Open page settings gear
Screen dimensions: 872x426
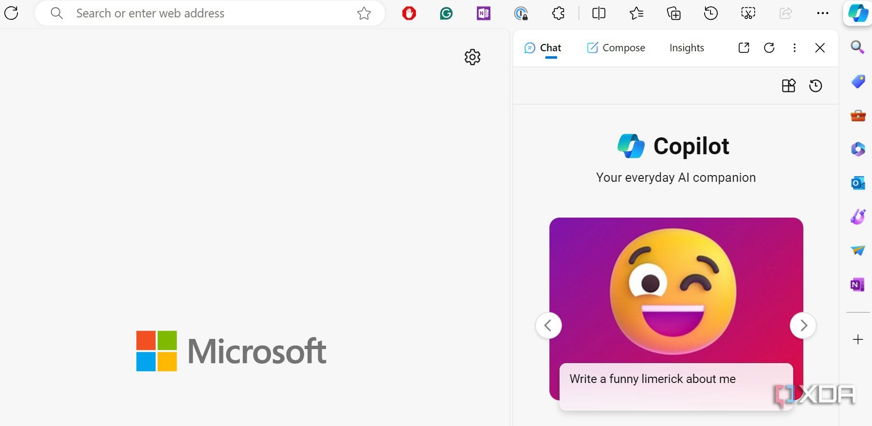[x=473, y=57]
